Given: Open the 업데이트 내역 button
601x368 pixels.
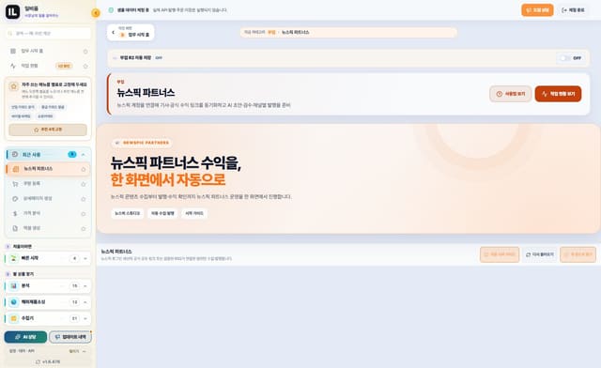Looking at the screenshot, I should (70, 337).
